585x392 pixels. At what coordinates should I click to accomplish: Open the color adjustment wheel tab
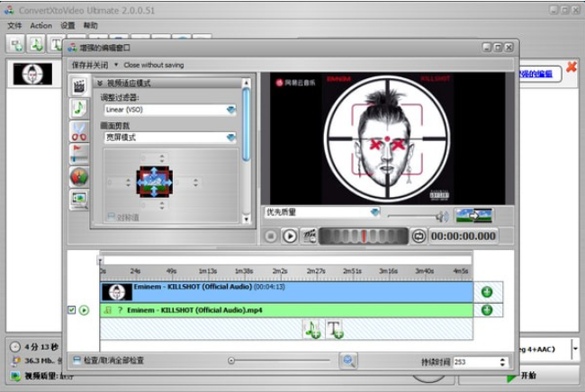[x=79, y=176]
